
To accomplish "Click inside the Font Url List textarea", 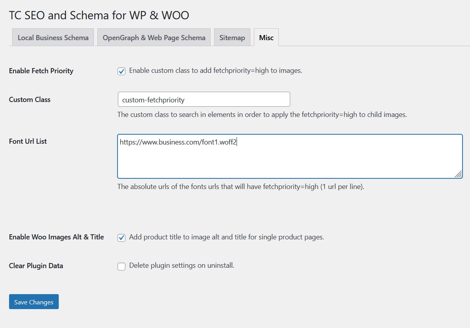I will pos(289,156).
